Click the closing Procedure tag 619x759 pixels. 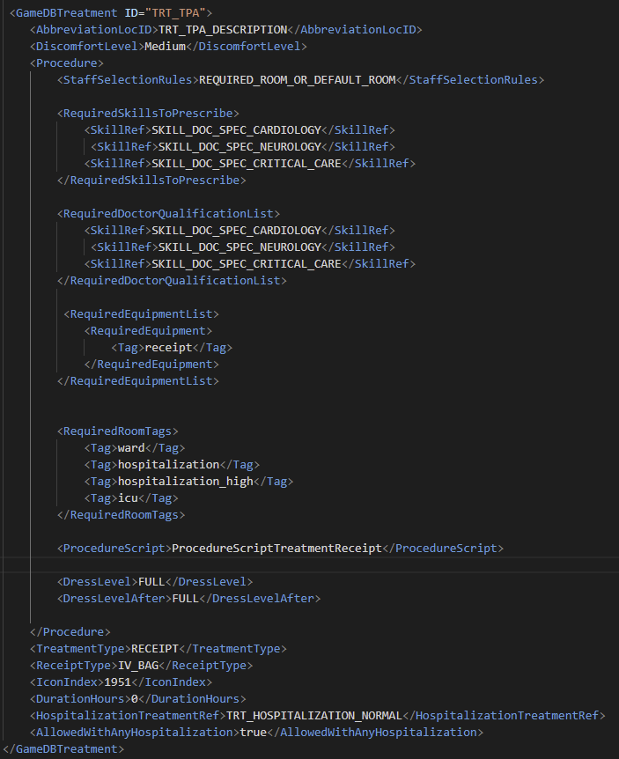pyautogui.click(x=70, y=631)
